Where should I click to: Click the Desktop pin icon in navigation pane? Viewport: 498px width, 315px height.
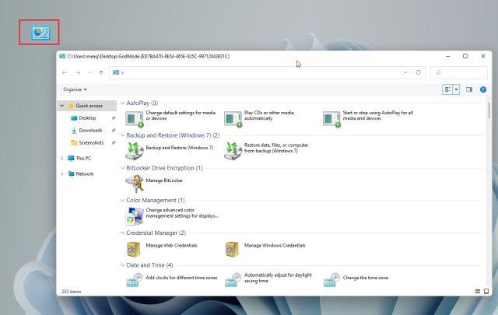click(114, 118)
